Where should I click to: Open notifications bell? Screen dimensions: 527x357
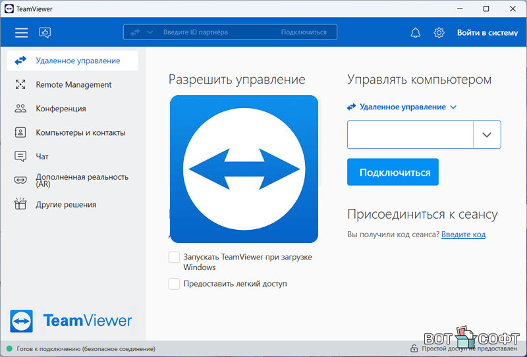pyautogui.click(x=416, y=33)
